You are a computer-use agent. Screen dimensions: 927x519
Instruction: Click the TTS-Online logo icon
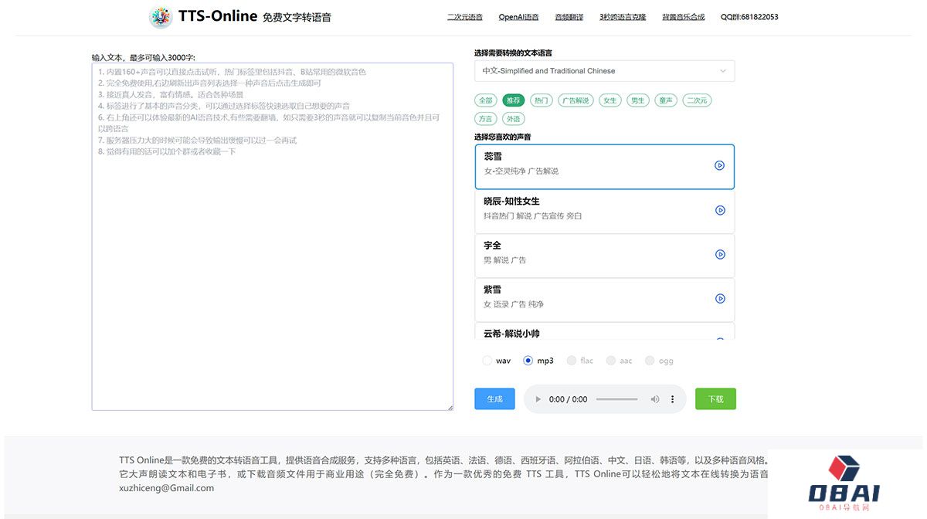click(x=161, y=17)
